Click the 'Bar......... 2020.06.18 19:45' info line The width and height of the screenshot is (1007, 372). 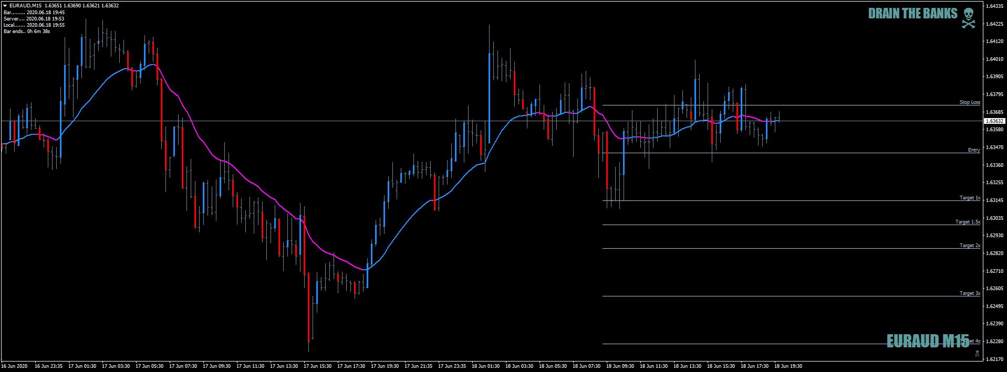point(34,12)
